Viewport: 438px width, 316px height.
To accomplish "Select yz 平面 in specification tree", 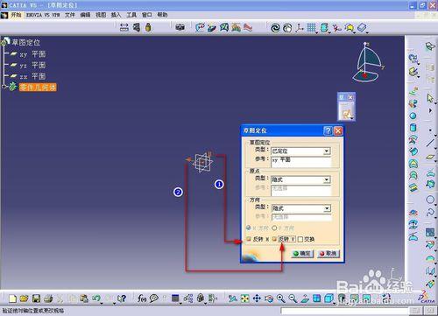I will point(32,66).
